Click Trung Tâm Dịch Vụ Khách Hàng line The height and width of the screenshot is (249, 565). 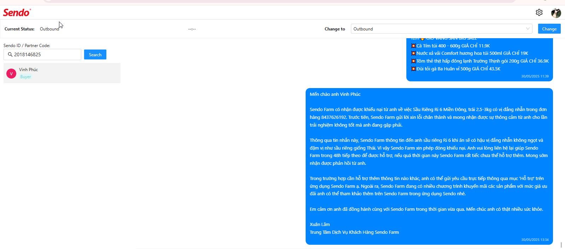click(x=354, y=232)
